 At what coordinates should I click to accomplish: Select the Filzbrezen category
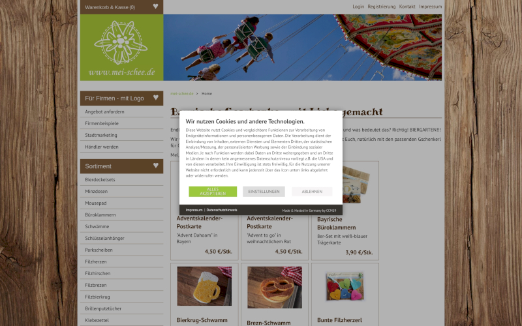(x=95, y=285)
